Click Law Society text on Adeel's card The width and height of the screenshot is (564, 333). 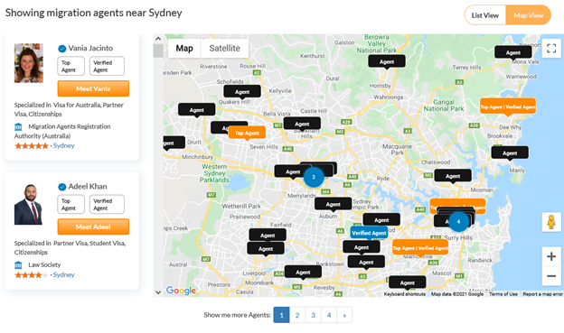tap(44, 264)
